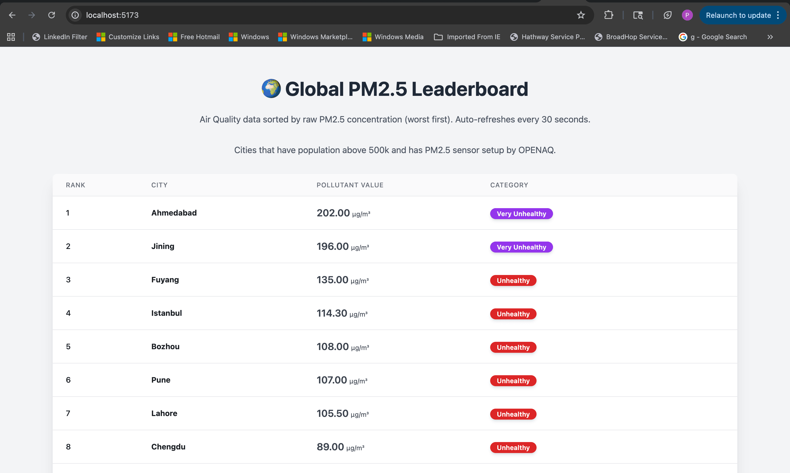Click the tab search panel icon
Image resolution: width=790 pixels, height=473 pixels.
637,15
